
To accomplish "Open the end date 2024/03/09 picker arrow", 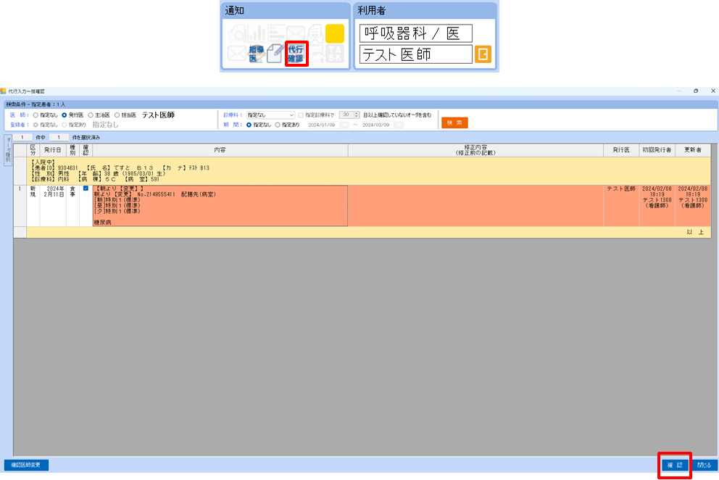I will (399, 125).
